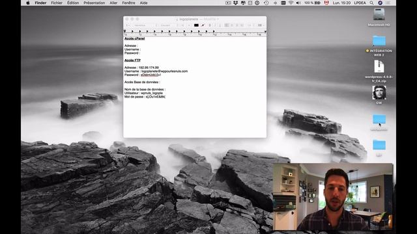Click the circled 1Password-style menu bar icon

point(257,3)
